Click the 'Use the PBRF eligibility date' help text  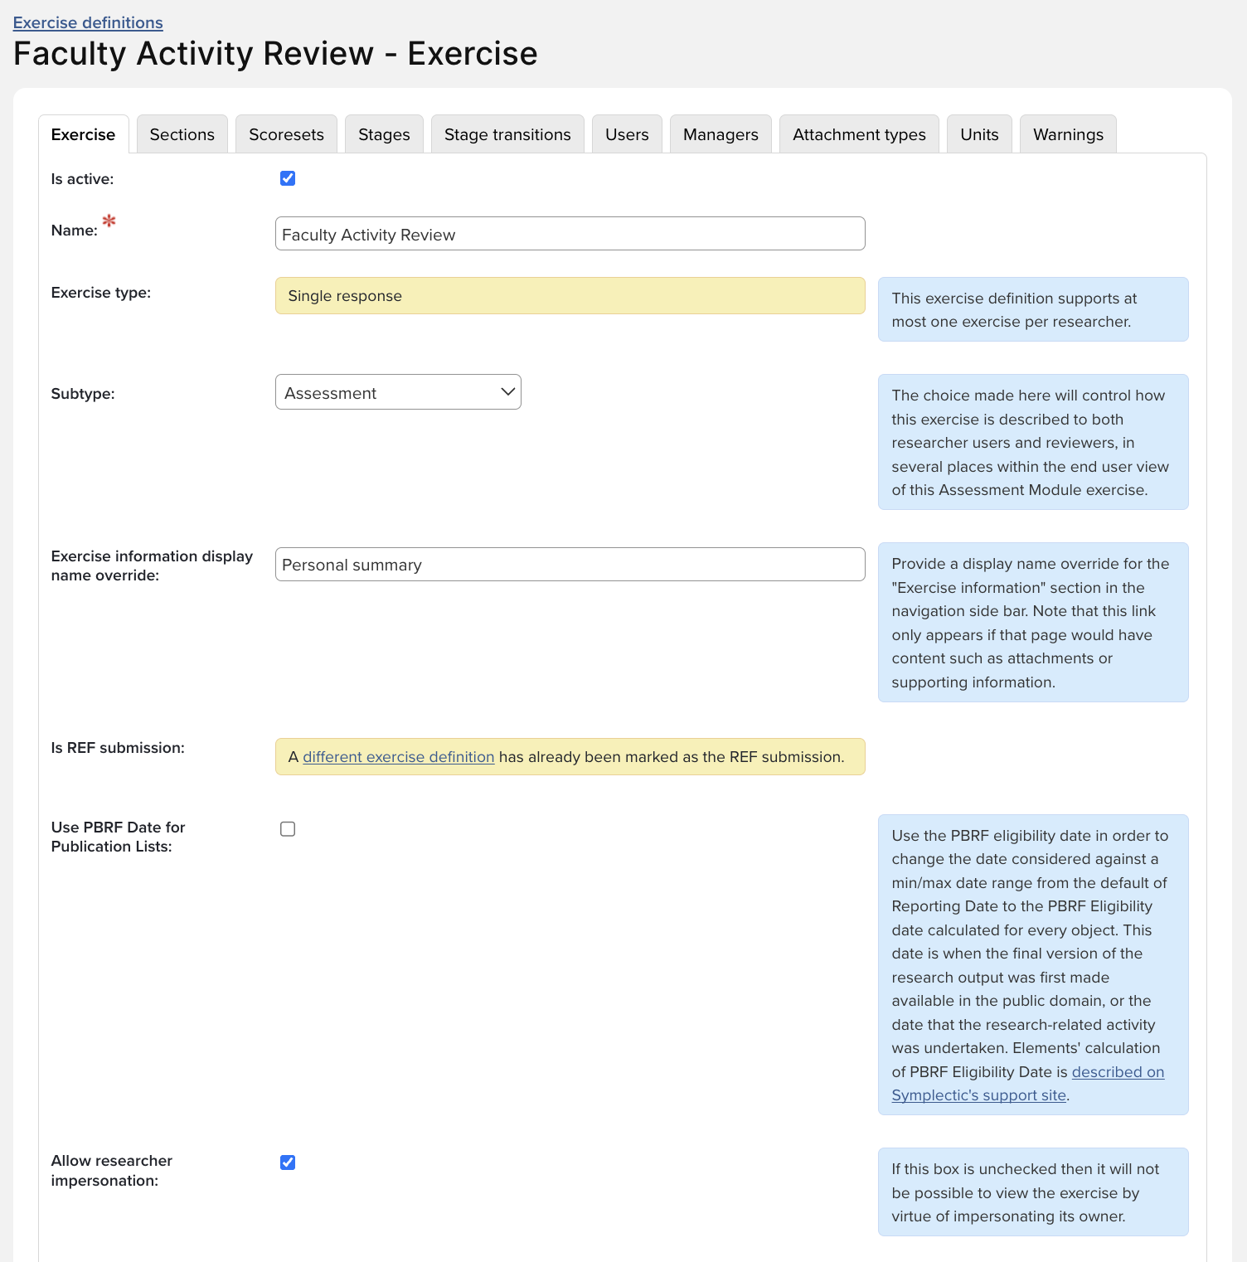click(x=1033, y=965)
